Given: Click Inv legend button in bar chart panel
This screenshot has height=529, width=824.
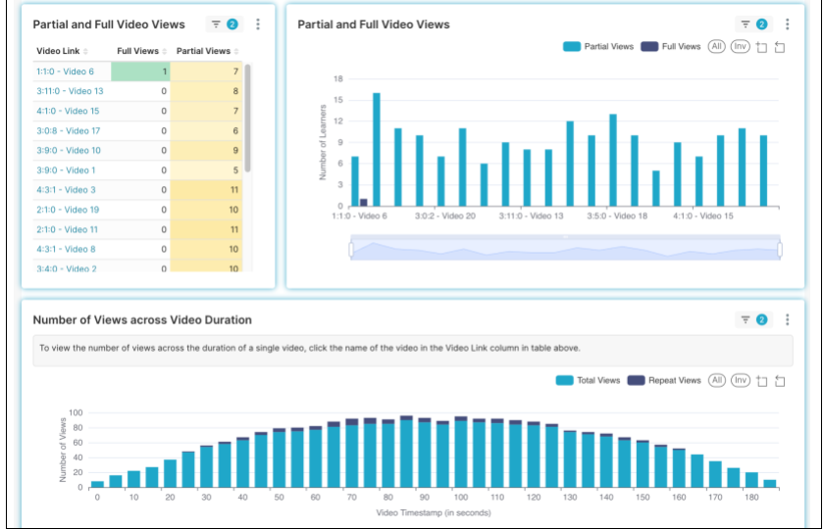Looking at the screenshot, I should (740, 47).
